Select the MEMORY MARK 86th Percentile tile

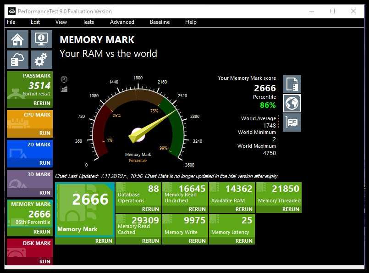(x=30, y=214)
